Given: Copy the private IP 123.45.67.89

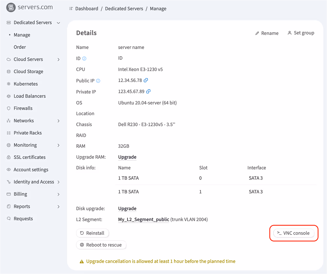Looking at the screenshot, I should (x=148, y=92).
